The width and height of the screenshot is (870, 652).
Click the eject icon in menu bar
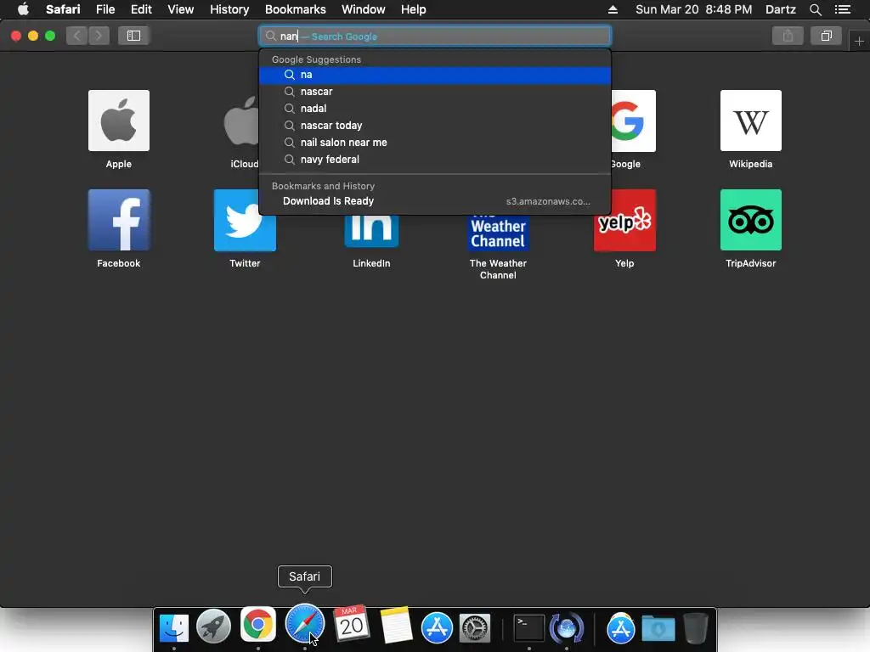coord(613,9)
